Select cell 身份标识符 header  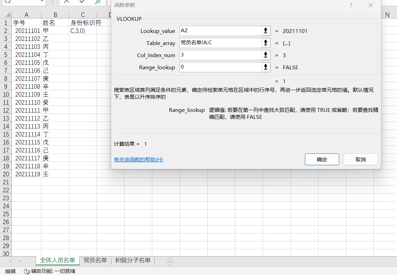point(83,23)
